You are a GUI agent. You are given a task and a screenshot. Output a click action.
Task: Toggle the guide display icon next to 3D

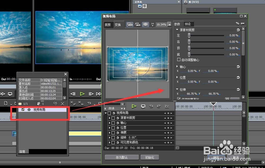[145, 24]
